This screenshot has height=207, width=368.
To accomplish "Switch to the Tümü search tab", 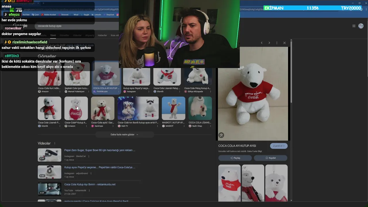I will (53, 35).
